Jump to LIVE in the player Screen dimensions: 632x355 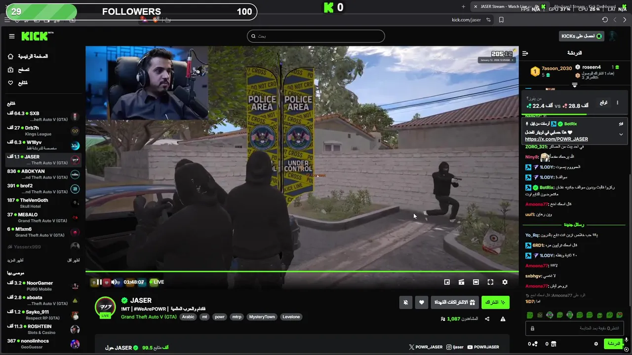pos(156,282)
